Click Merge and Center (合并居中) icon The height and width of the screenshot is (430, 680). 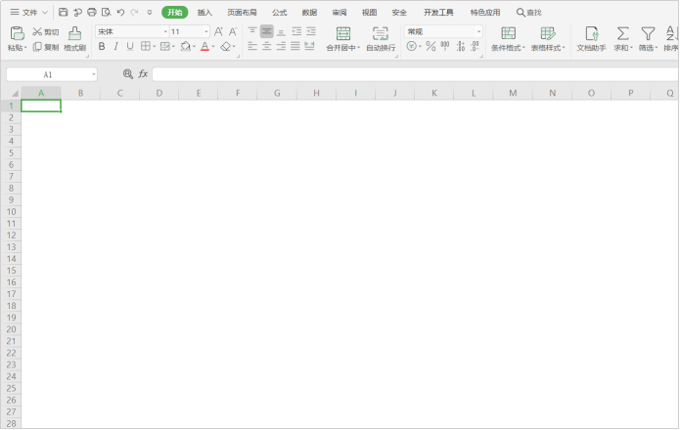[x=343, y=33]
